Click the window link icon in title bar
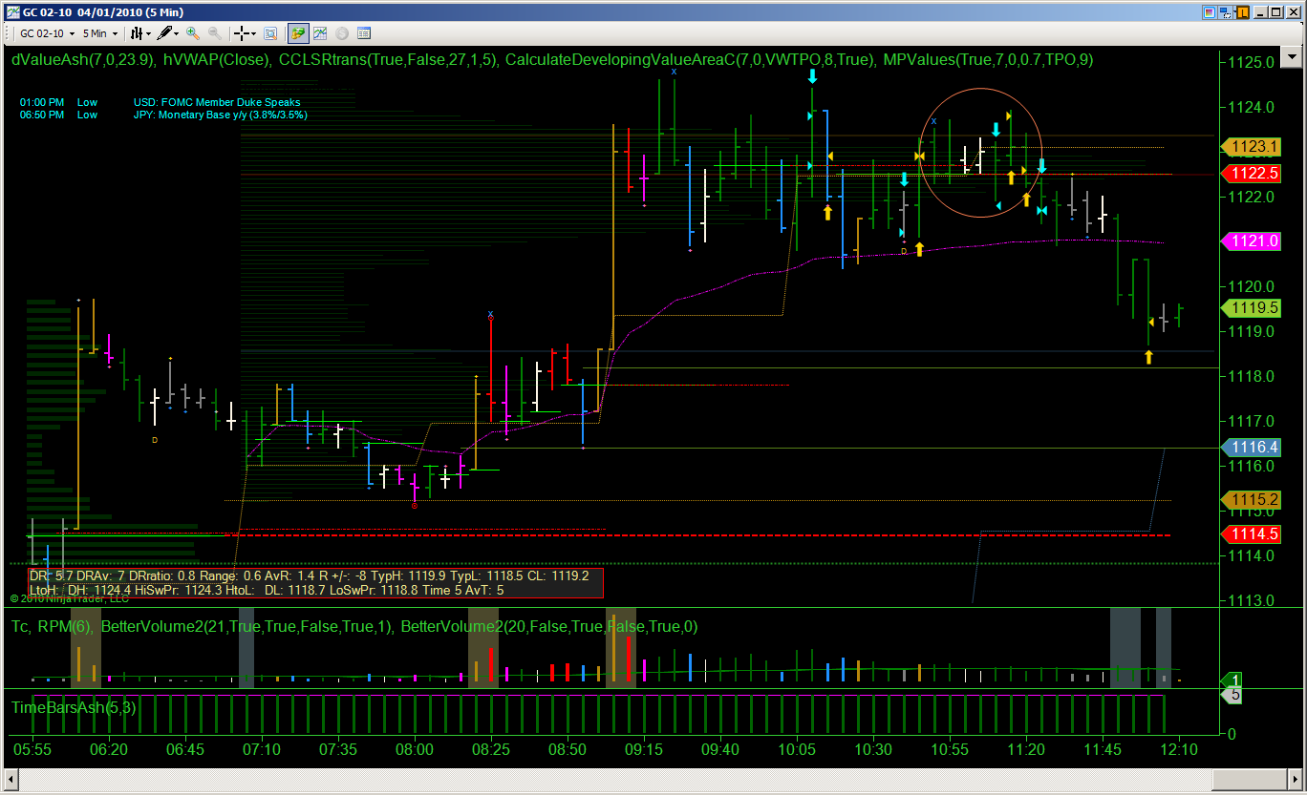 pos(1225,12)
